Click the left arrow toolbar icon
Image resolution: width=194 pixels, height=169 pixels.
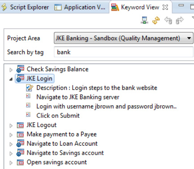168,20
